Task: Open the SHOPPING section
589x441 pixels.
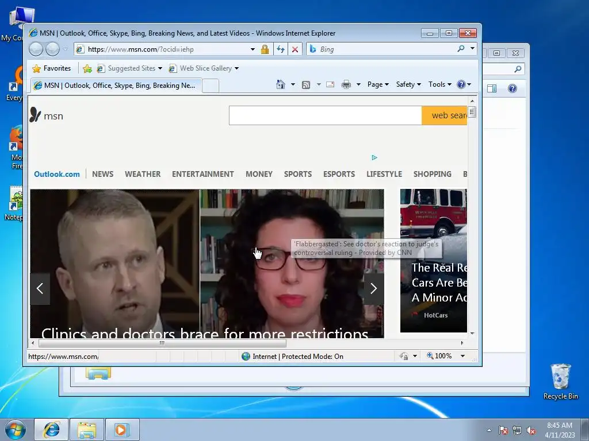Action: [x=433, y=174]
